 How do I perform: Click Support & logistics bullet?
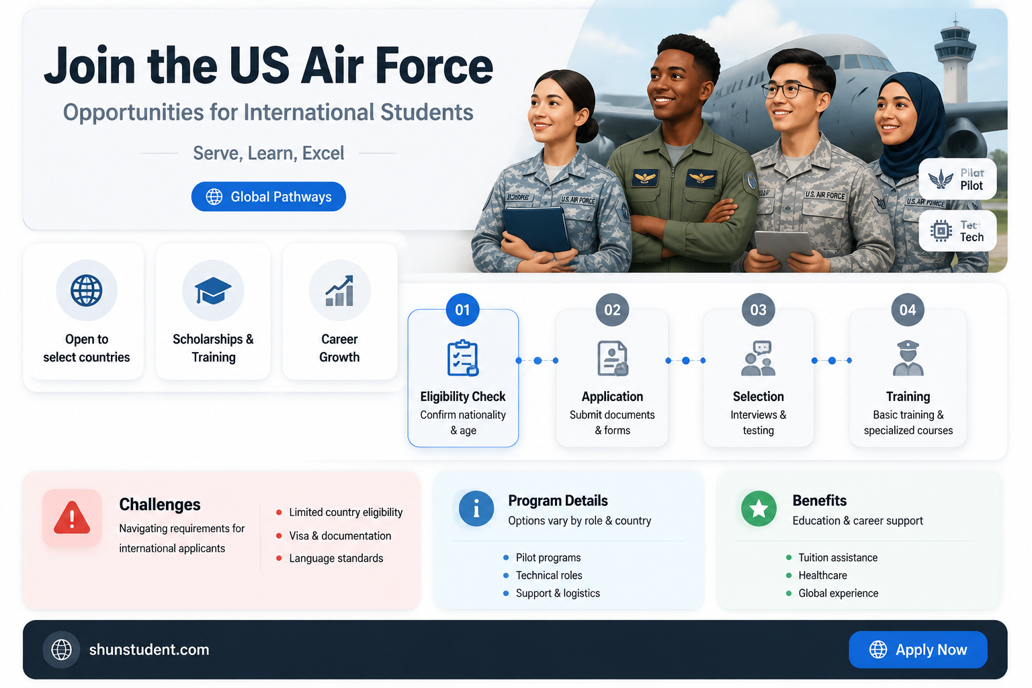pos(551,593)
